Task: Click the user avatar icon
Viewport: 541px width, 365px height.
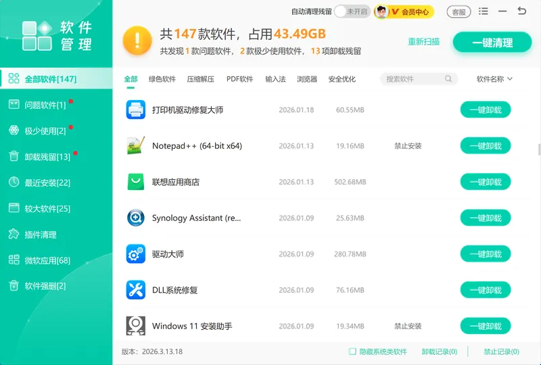Action: pos(381,11)
